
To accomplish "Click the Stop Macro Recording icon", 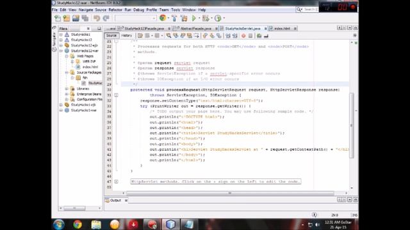I will [x=250, y=36].
